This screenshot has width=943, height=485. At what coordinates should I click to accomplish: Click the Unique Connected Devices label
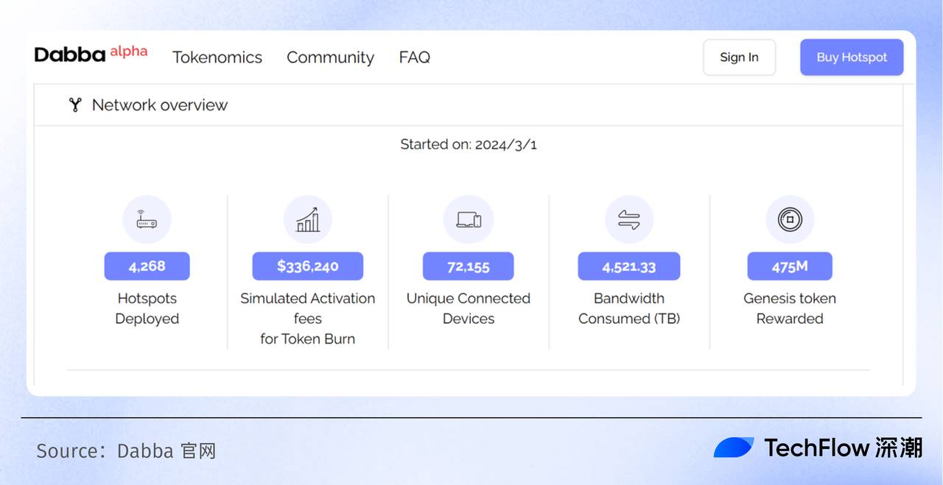tap(469, 308)
